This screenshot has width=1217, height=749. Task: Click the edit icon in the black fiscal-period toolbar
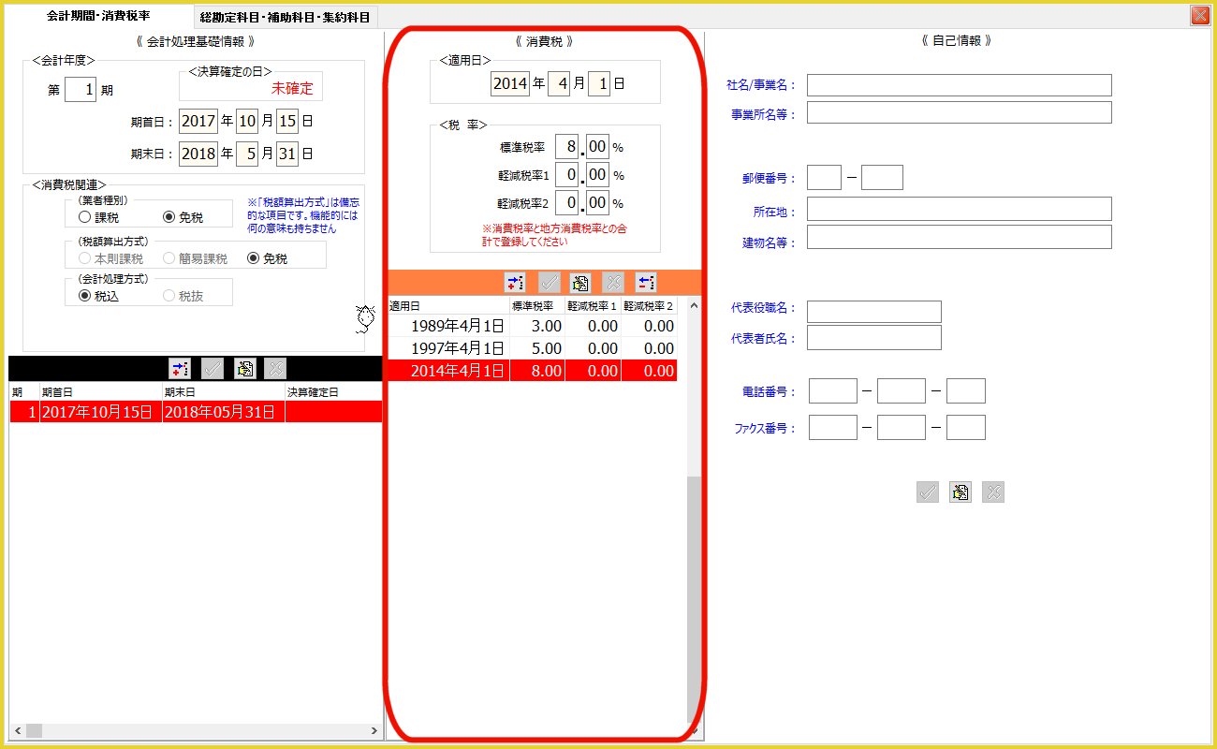244,369
